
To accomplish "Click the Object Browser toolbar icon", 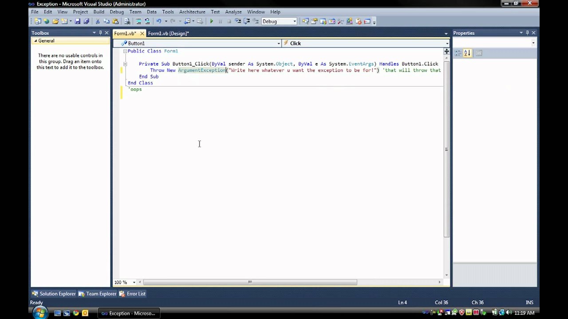I will coord(332,21).
